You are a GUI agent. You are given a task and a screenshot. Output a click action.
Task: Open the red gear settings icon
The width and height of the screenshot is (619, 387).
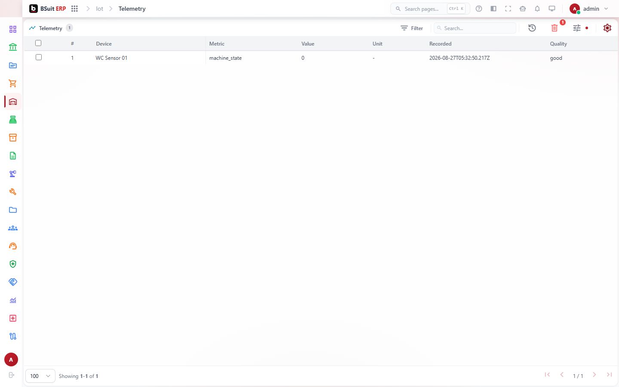(607, 28)
